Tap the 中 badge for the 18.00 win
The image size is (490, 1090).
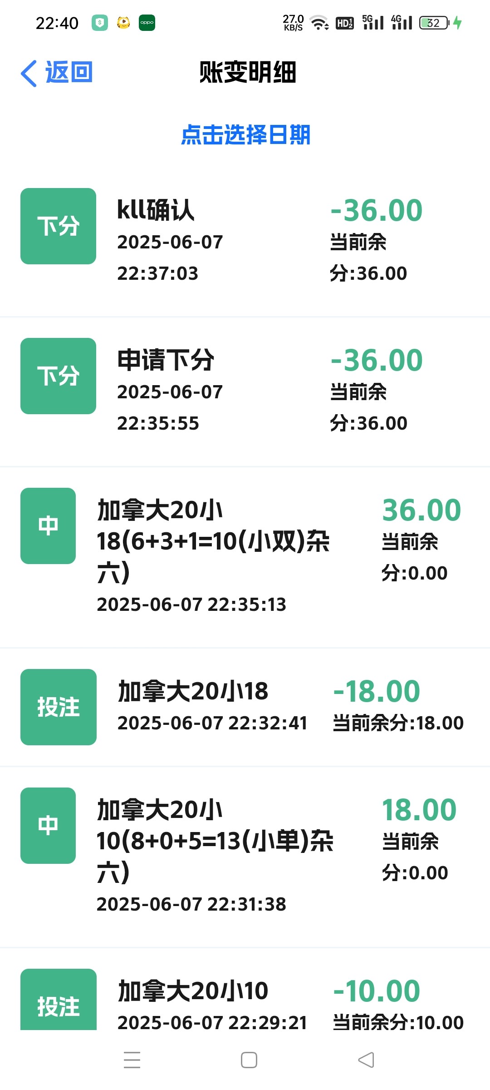click(x=48, y=826)
